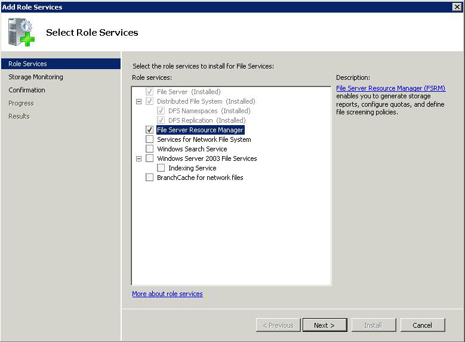Image resolution: width=465 pixels, height=342 pixels.
Task: Open the Confirmation step in sidebar
Action: point(27,90)
